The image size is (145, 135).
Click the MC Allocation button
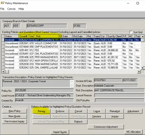point(133,132)
